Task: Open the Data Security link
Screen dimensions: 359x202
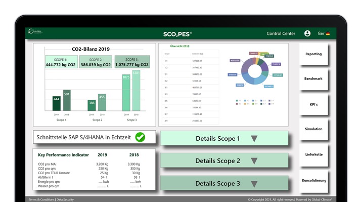Action: (65, 199)
